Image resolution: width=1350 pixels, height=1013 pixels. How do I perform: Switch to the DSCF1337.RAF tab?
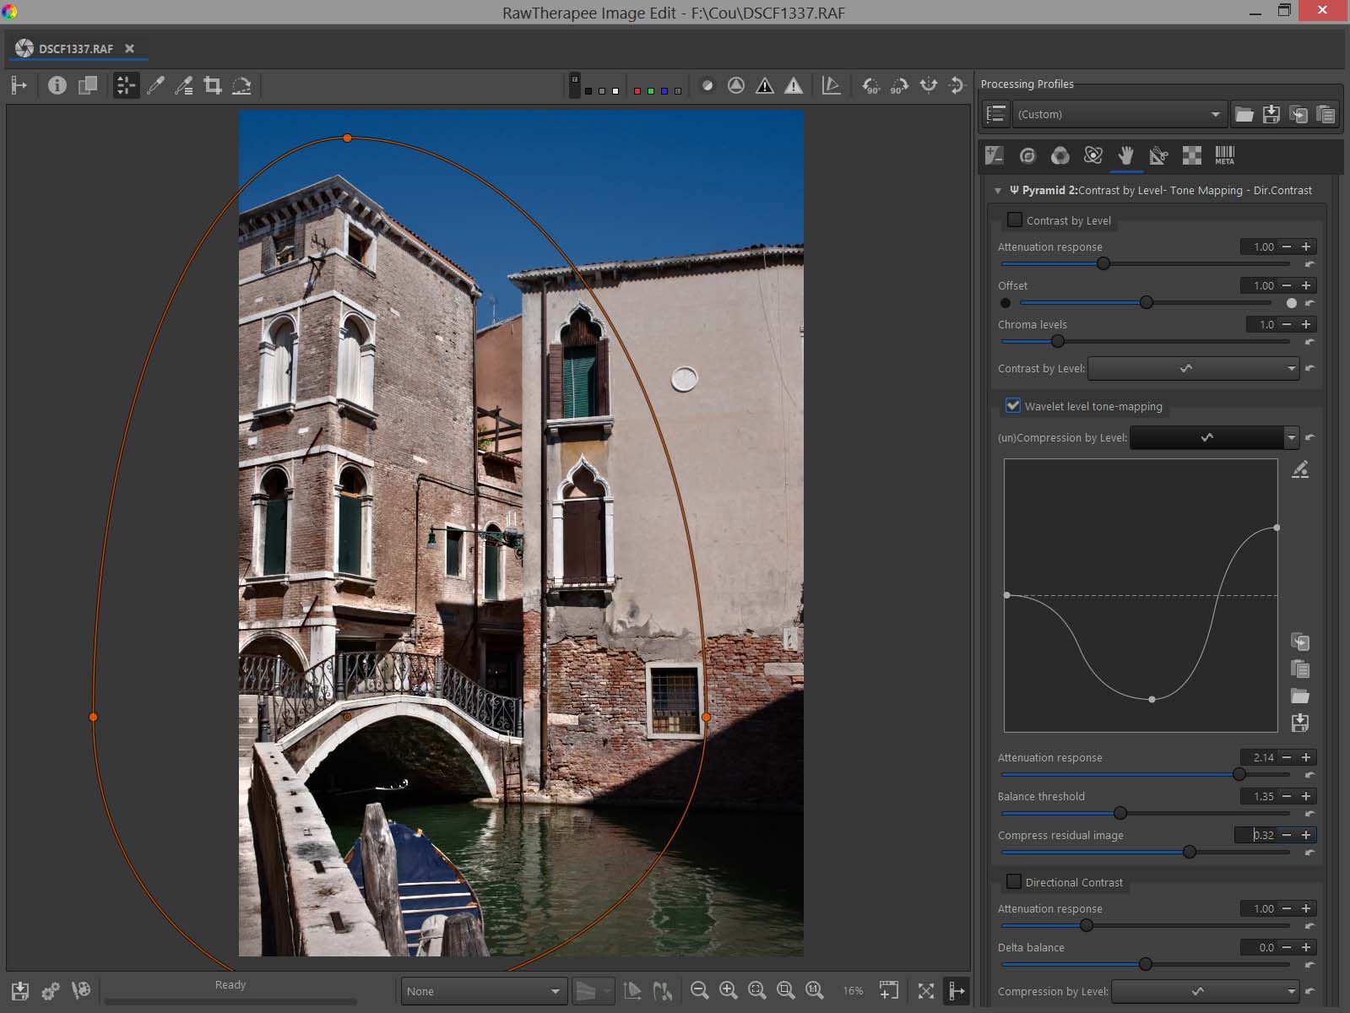[75, 49]
